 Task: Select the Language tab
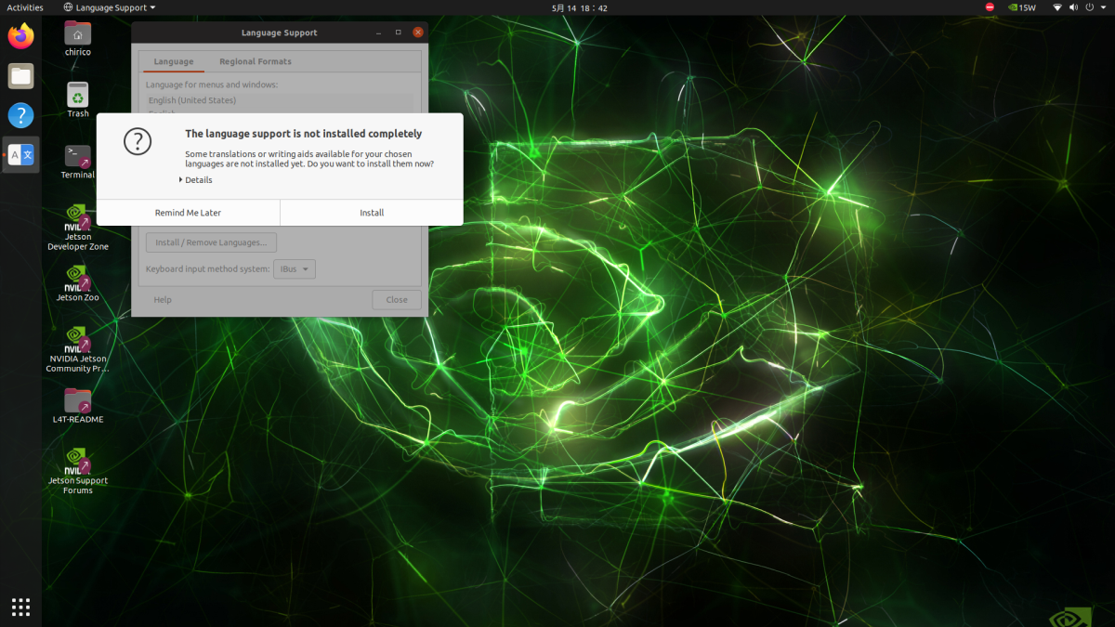[174, 62]
